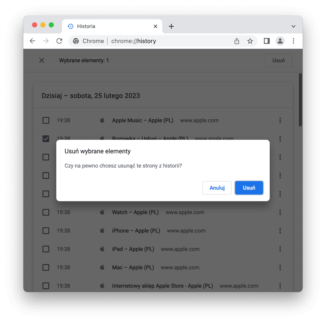Uncheck the selected Rozrywka entry checkbox

pyautogui.click(x=46, y=139)
